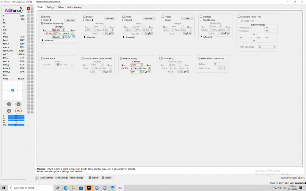This screenshot has height=191, width=306.
Task: Expand Advanced options under Endstops
Action: pos(201,37)
